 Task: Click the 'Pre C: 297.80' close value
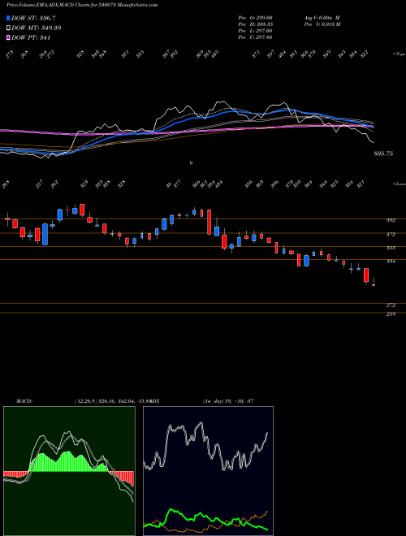pos(255,37)
